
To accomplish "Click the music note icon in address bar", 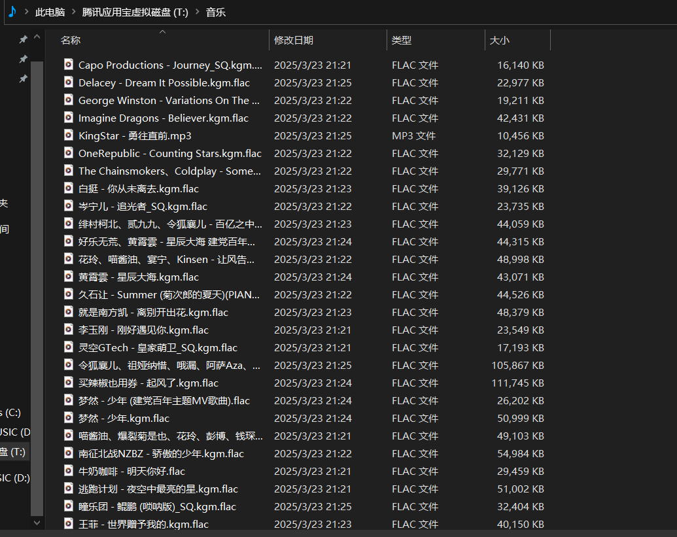I will (12, 12).
